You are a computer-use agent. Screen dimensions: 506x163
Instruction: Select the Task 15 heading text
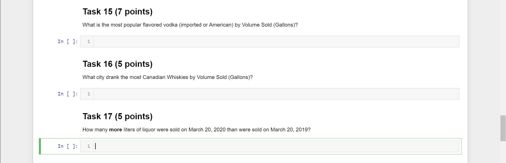coord(118,12)
